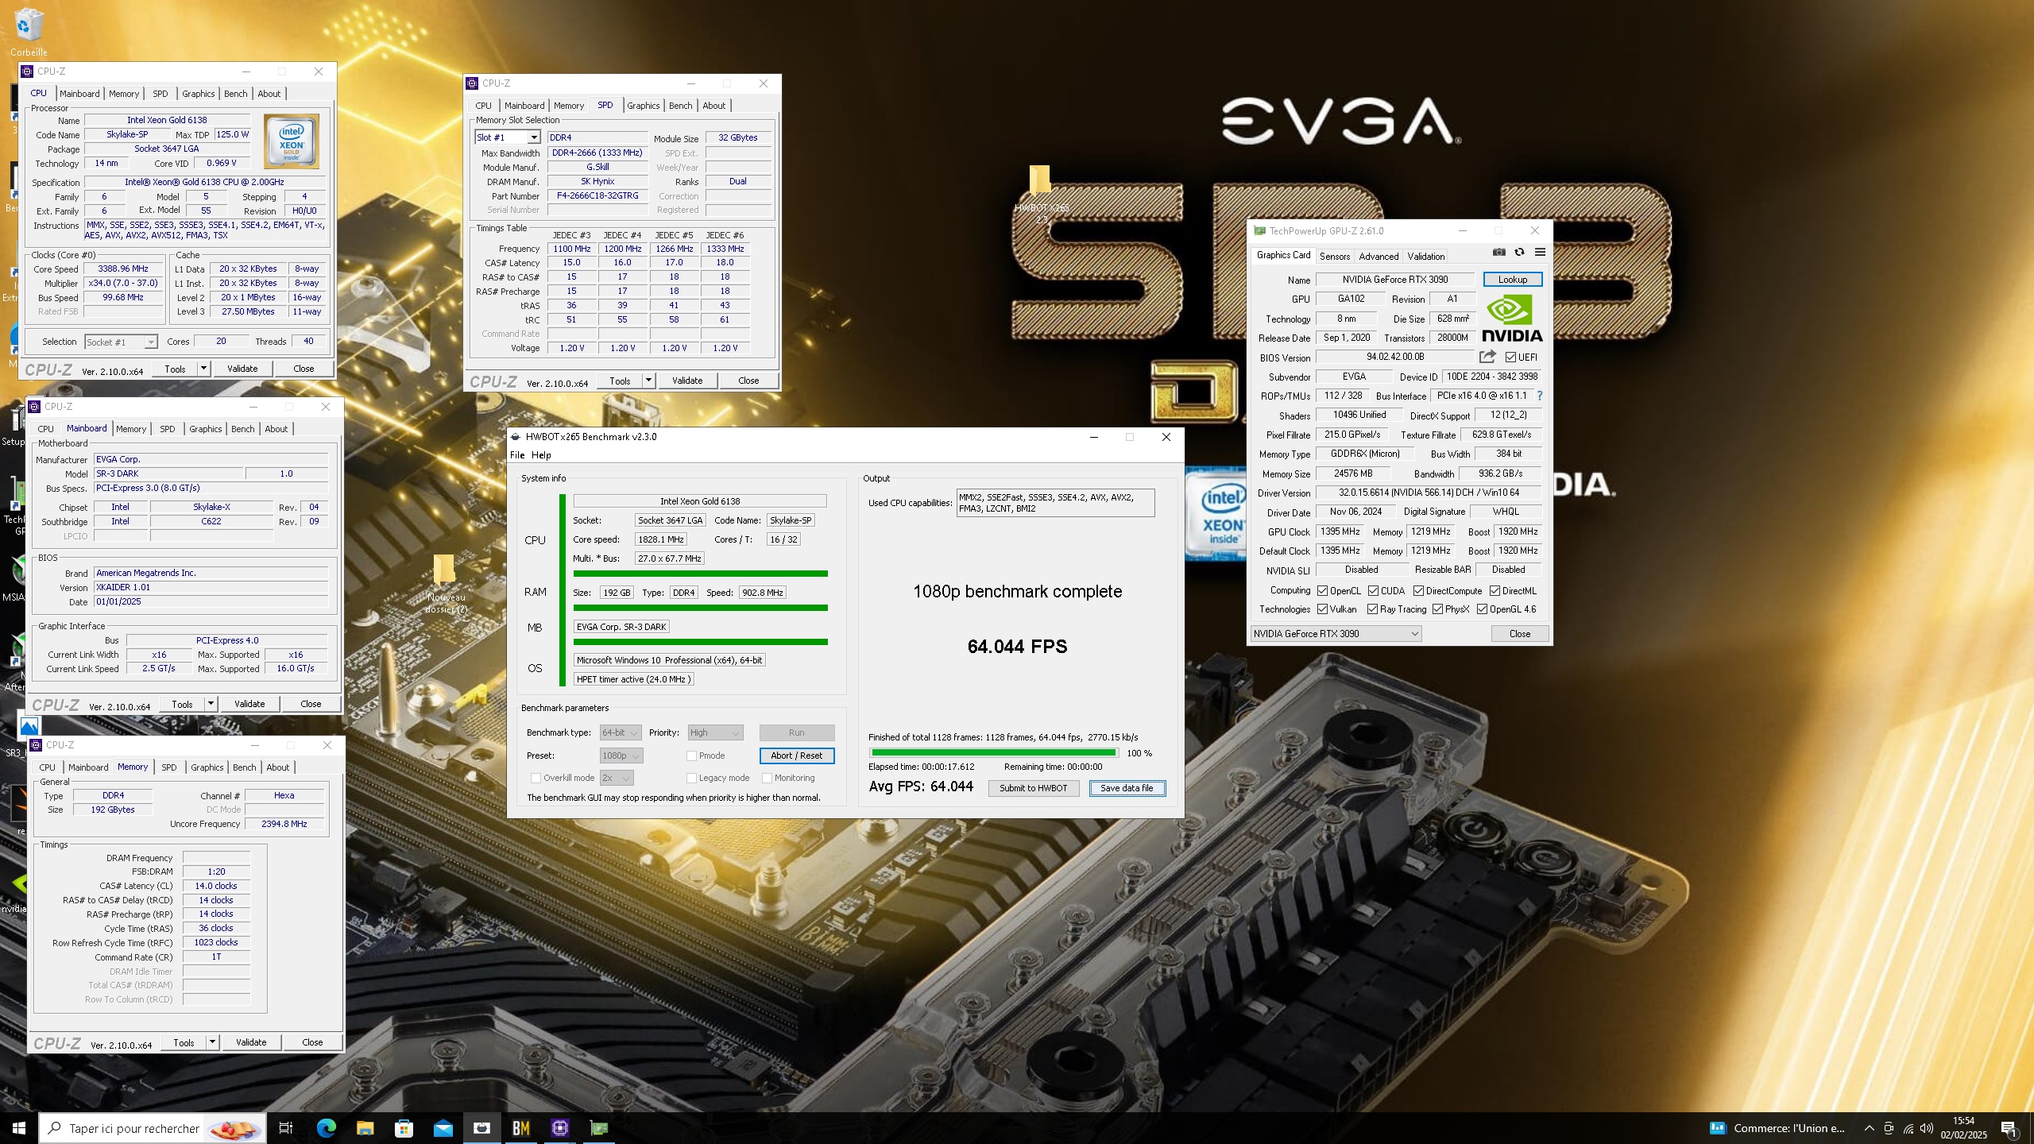Open the HWBOT X265 2.3 desktop folder

(x=1040, y=180)
